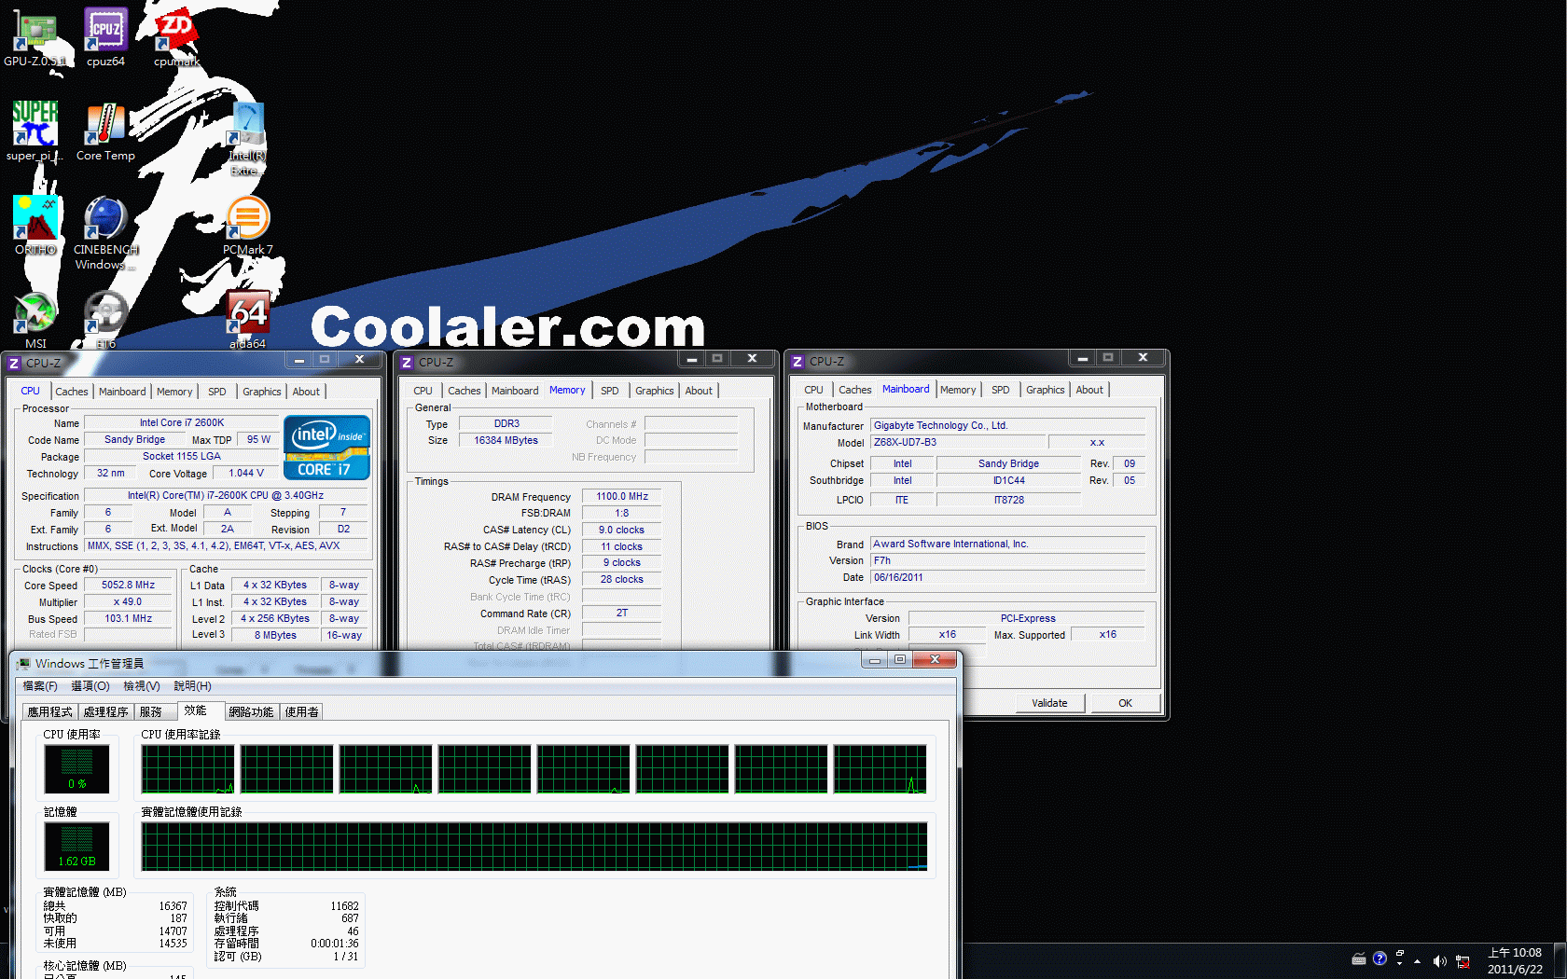Open the 選項(O) menu in Task Manager

pyautogui.click(x=90, y=686)
